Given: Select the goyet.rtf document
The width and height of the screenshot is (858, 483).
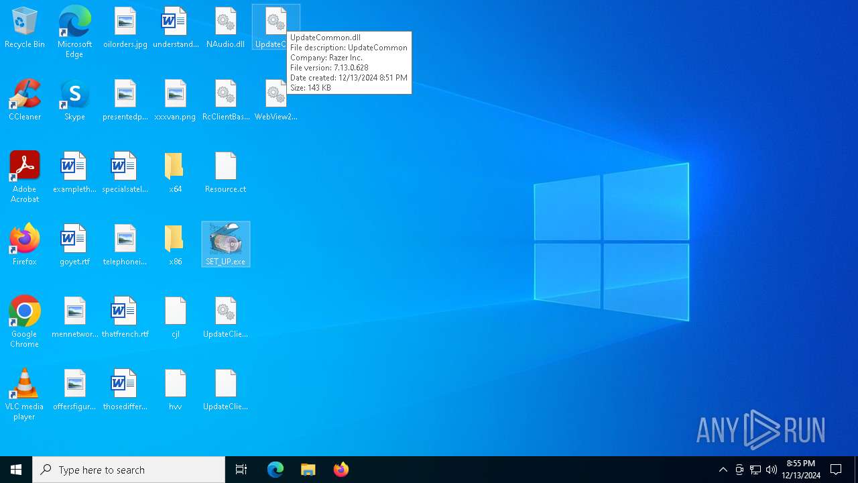Looking at the screenshot, I should (x=74, y=245).
